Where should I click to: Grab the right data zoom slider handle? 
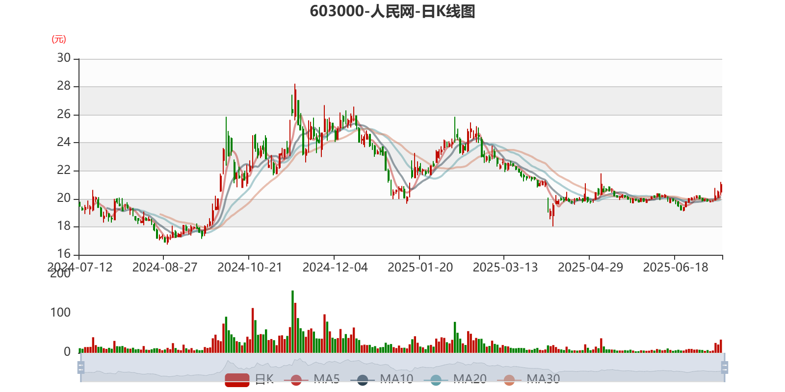pyautogui.click(x=724, y=367)
